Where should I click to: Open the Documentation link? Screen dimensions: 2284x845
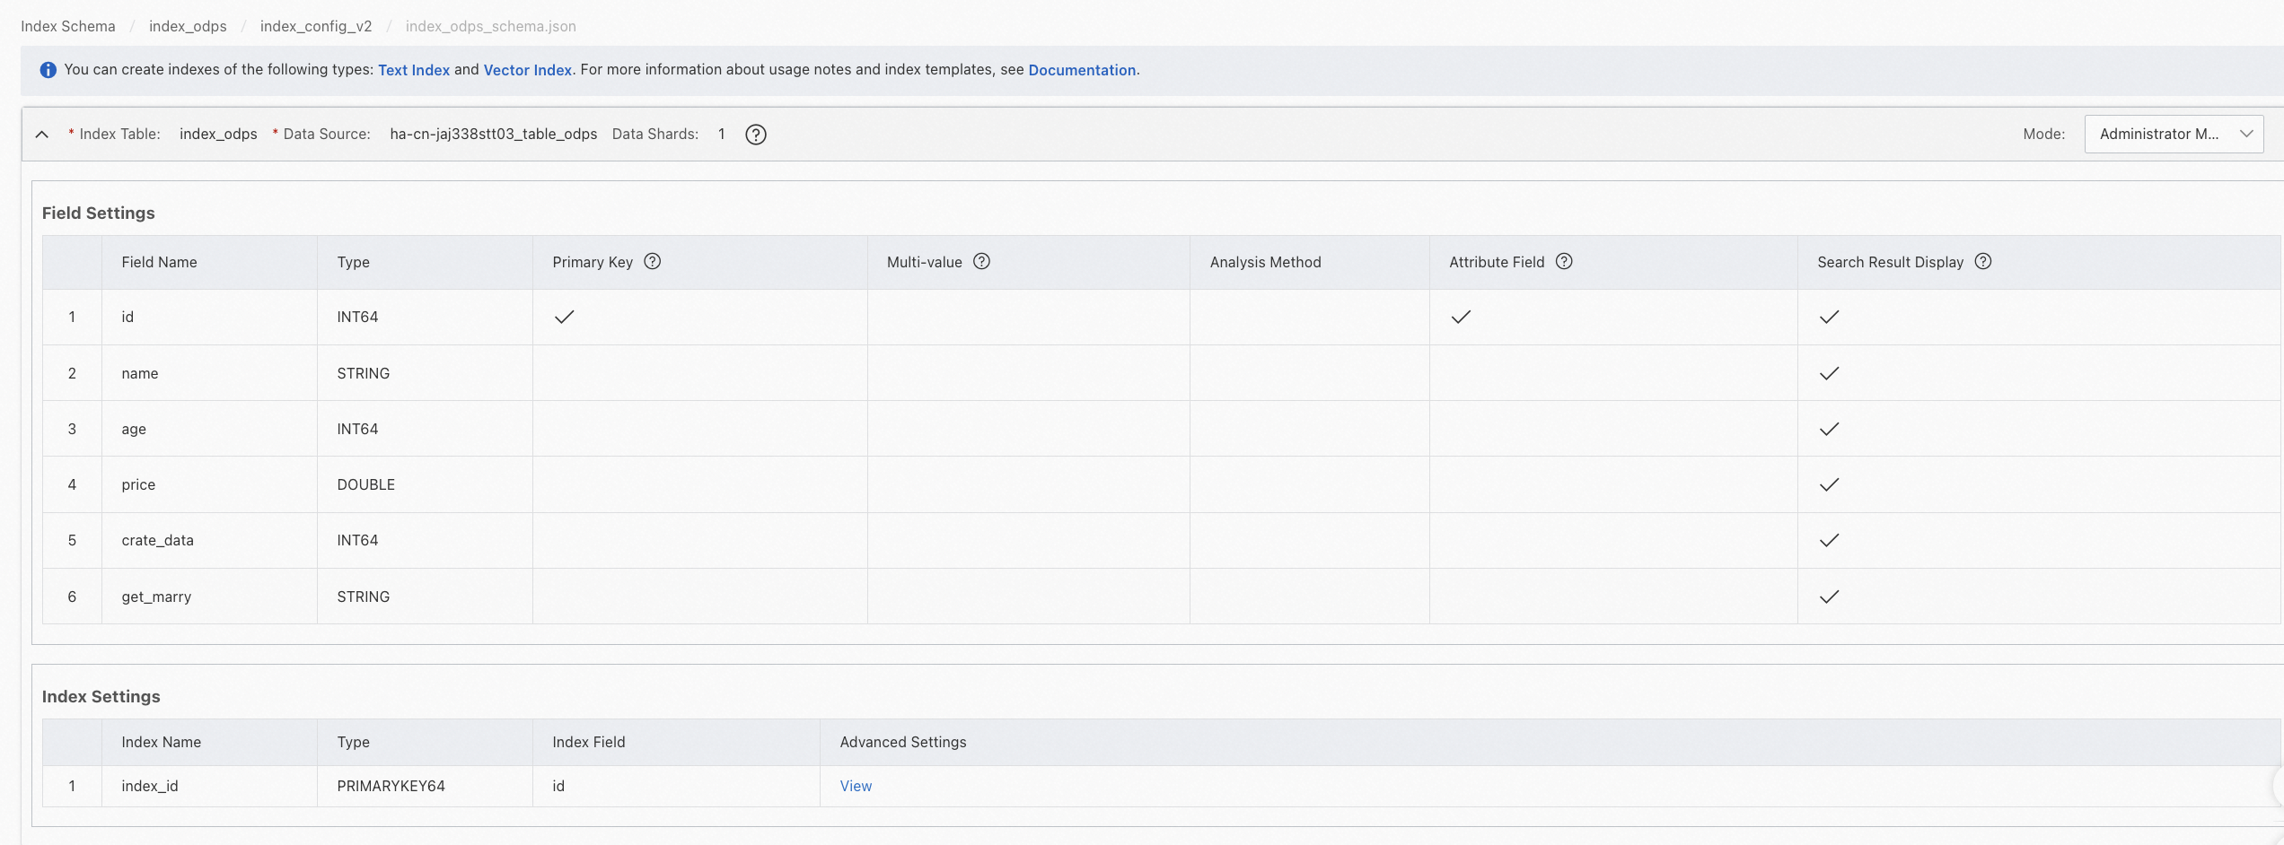[x=1082, y=70]
